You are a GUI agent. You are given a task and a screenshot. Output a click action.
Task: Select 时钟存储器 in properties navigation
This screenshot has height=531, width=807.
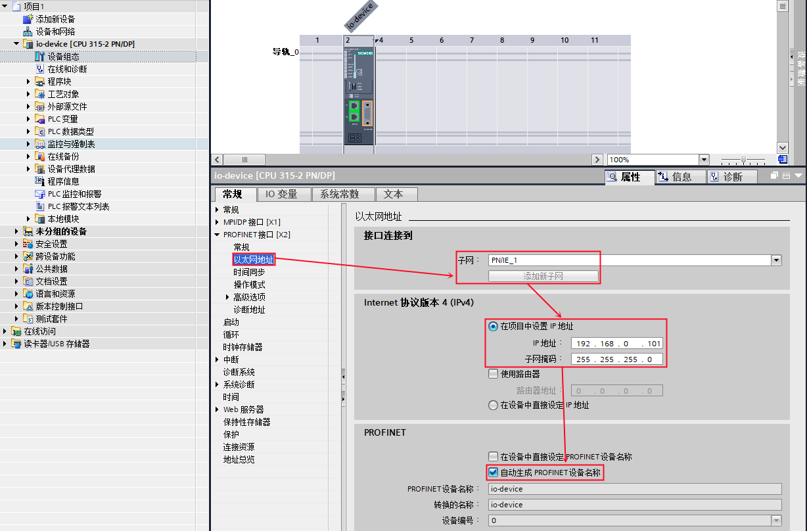[x=242, y=347]
